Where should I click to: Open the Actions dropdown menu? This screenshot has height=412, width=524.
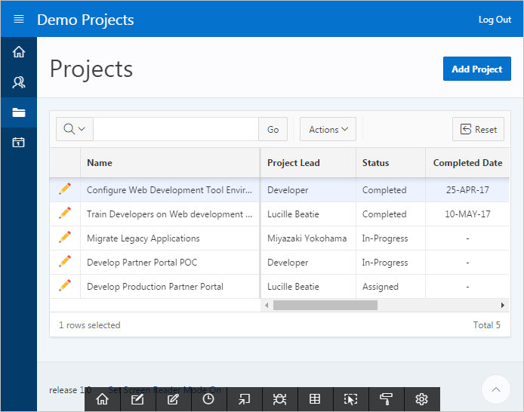point(328,129)
